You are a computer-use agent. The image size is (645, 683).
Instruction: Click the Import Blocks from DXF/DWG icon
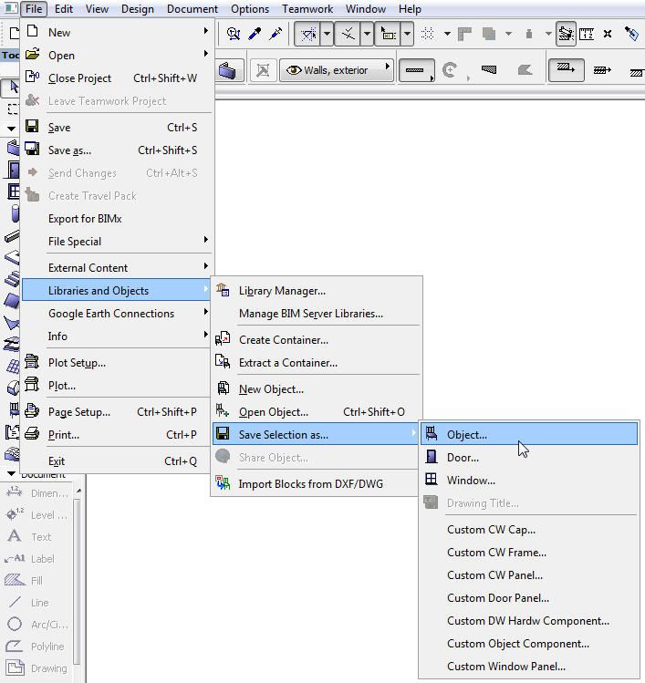pyautogui.click(x=223, y=483)
